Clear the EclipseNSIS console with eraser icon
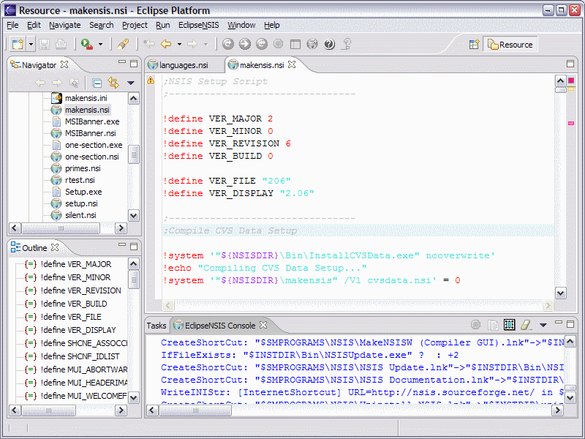Image resolution: width=585 pixels, height=439 pixels. 525,325
